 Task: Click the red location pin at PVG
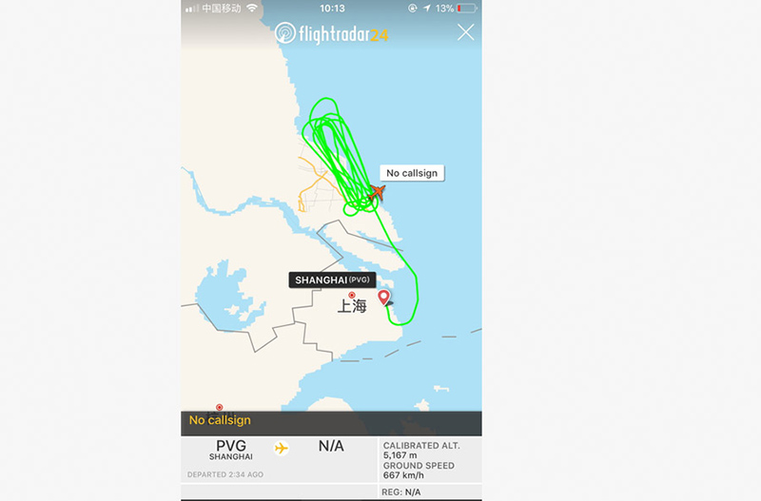pos(383,298)
